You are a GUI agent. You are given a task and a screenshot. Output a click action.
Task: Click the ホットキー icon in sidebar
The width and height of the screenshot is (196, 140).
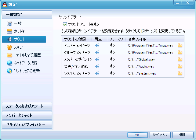click(x=9, y=31)
